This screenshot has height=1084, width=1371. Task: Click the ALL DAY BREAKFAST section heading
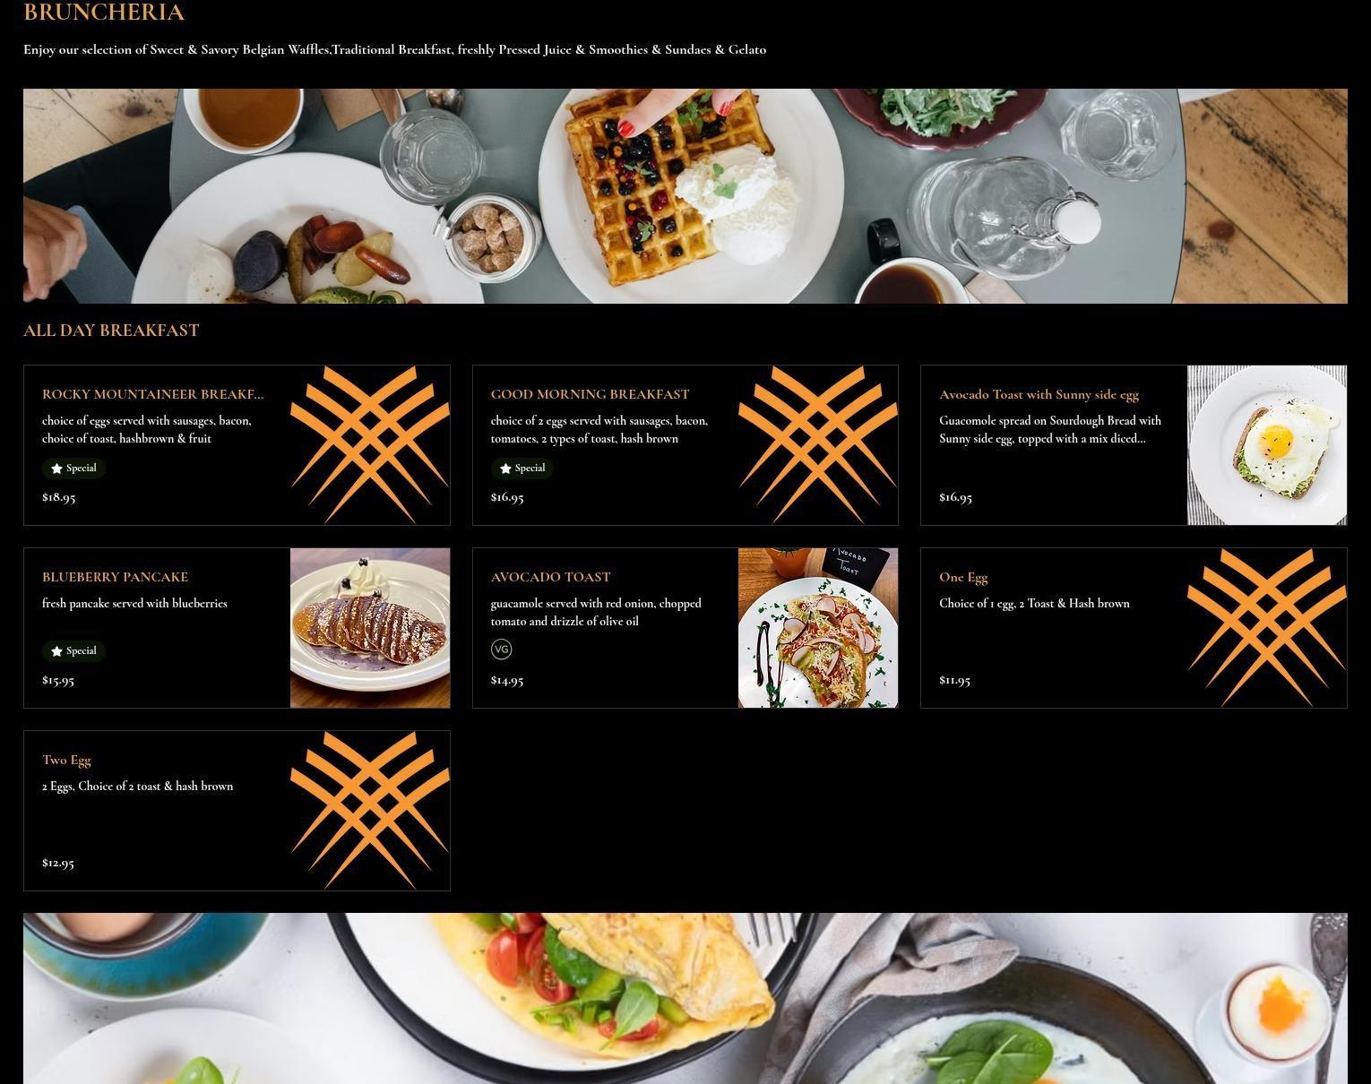point(111,331)
